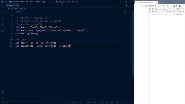Open the Accounts icon in activity bar

pyautogui.click(x=3, y=92)
